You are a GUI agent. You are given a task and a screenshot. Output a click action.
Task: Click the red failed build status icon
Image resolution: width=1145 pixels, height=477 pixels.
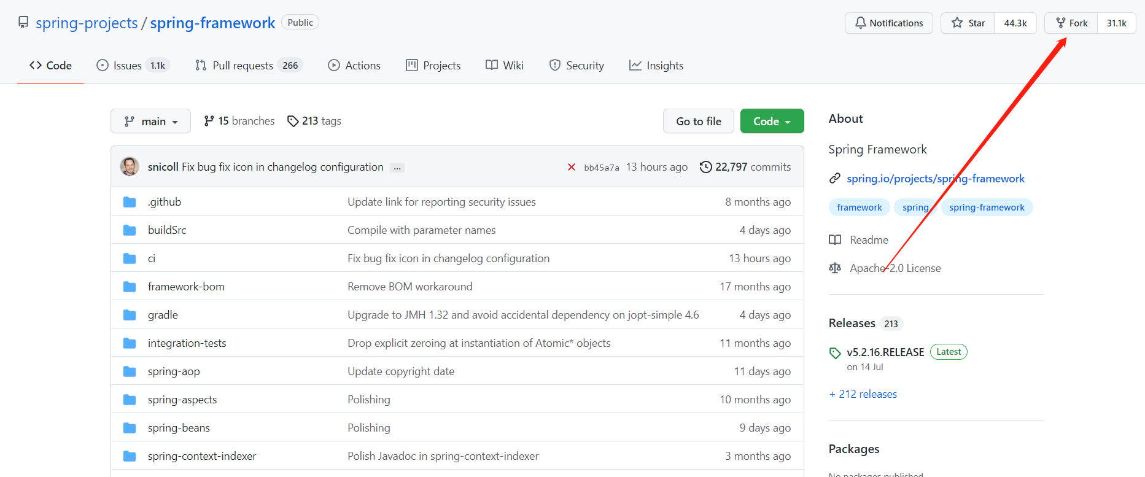[572, 167]
